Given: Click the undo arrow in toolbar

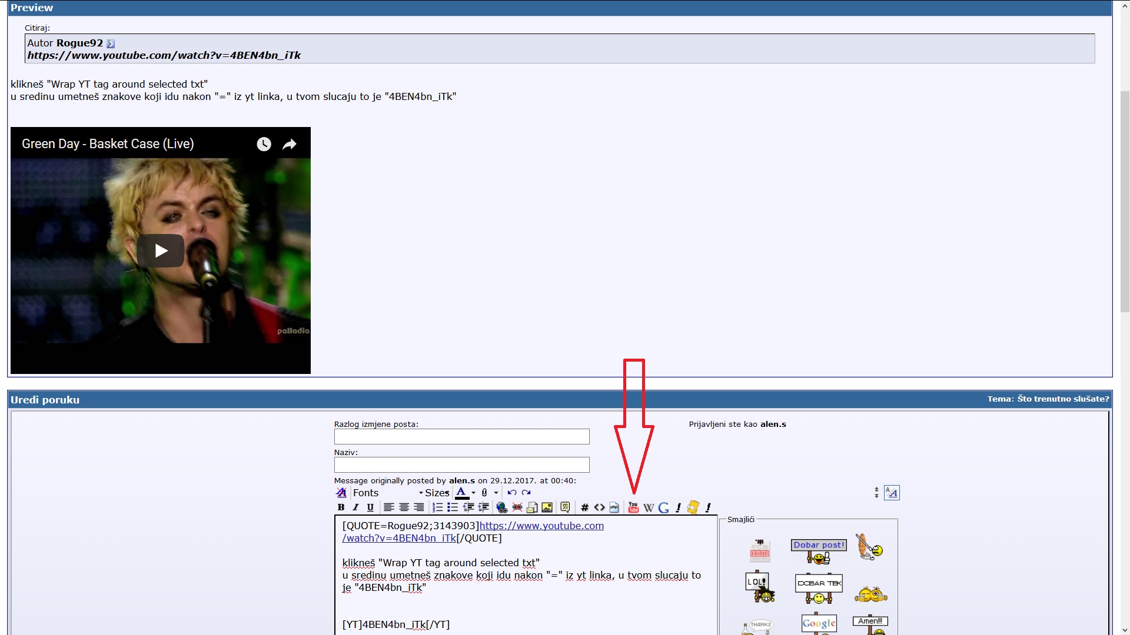Looking at the screenshot, I should 511,493.
